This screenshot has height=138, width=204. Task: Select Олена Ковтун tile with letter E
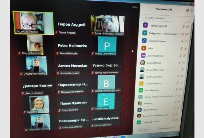coord(106,102)
